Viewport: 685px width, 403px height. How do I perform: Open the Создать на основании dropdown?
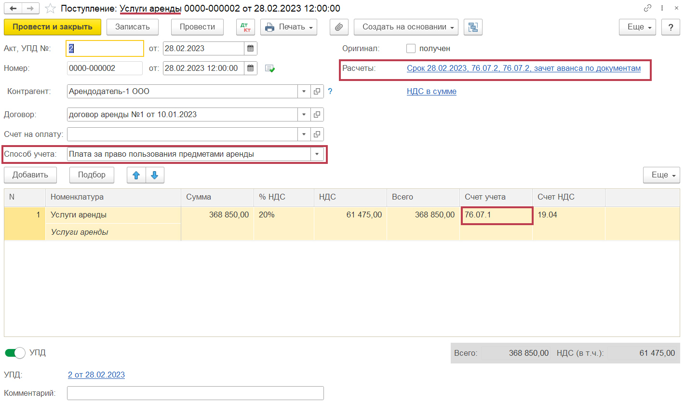(406, 27)
